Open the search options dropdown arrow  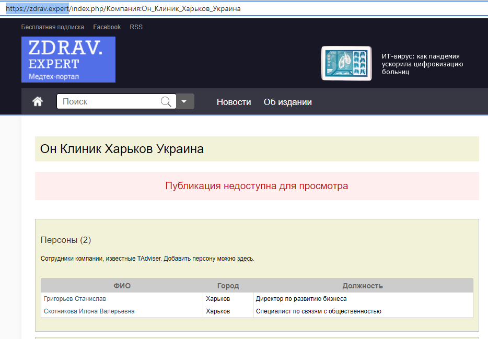click(185, 102)
